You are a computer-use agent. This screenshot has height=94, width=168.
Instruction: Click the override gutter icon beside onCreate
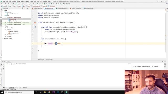point(35,27)
